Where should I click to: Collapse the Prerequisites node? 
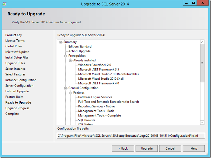click(x=65, y=56)
